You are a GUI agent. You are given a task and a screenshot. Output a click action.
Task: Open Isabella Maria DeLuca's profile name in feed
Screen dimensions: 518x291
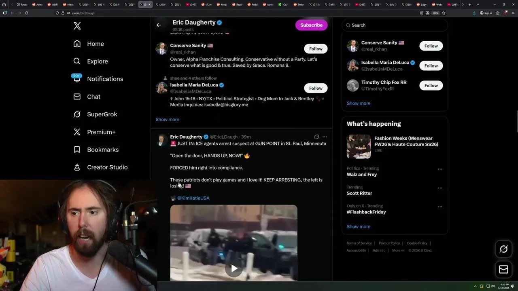coord(194,85)
